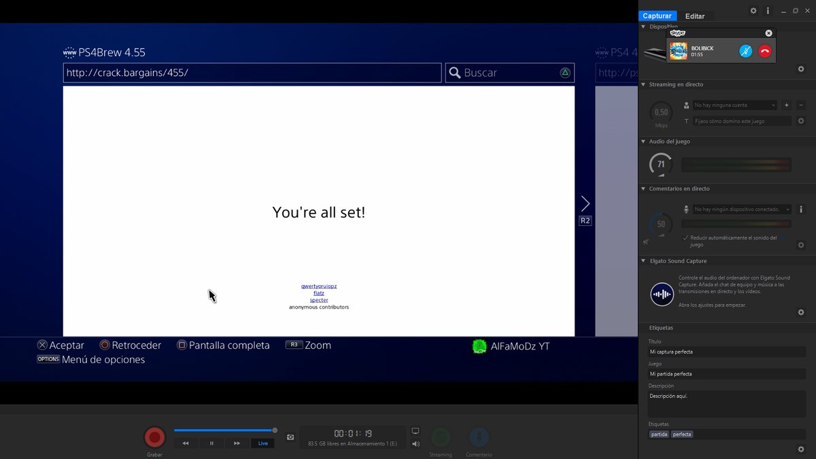Click the Título text field
Viewport: 816px width, 459px height.
click(x=726, y=352)
